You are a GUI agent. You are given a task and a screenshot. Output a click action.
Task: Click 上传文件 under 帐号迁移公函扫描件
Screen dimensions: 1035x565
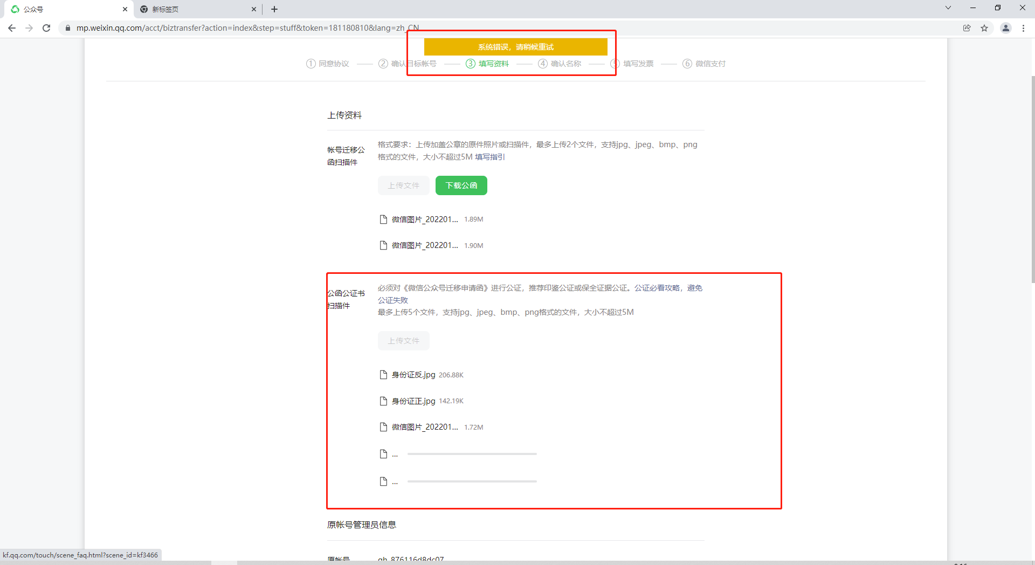point(404,185)
